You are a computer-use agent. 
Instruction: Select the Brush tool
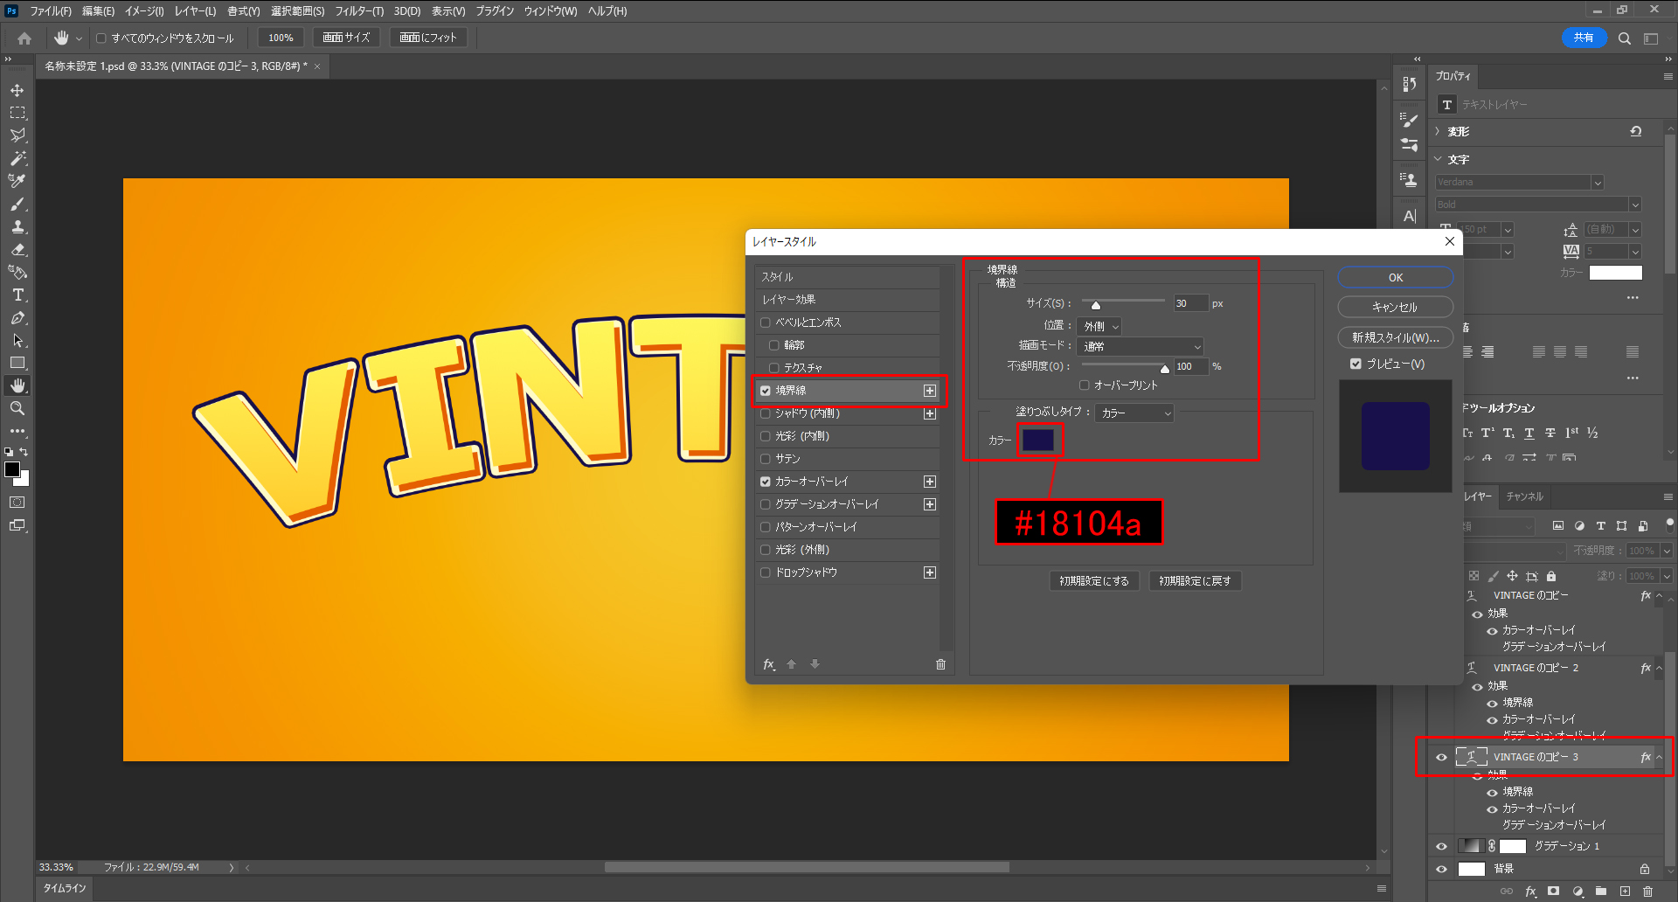click(x=17, y=204)
